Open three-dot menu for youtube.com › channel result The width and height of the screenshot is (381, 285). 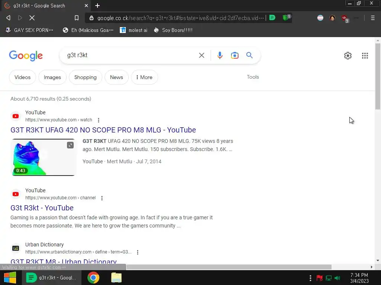pos(102,198)
